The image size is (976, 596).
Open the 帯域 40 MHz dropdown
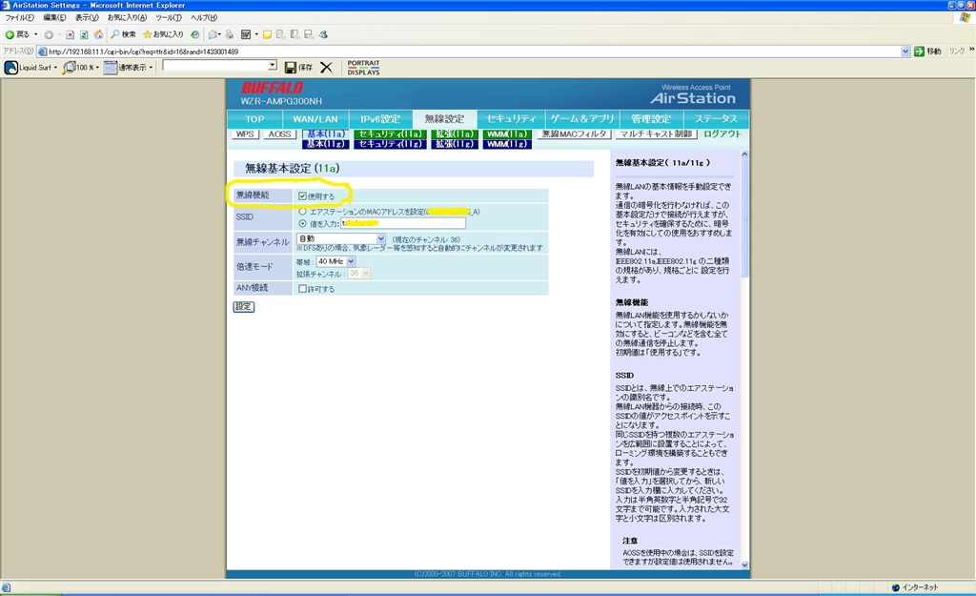(x=336, y=261)
